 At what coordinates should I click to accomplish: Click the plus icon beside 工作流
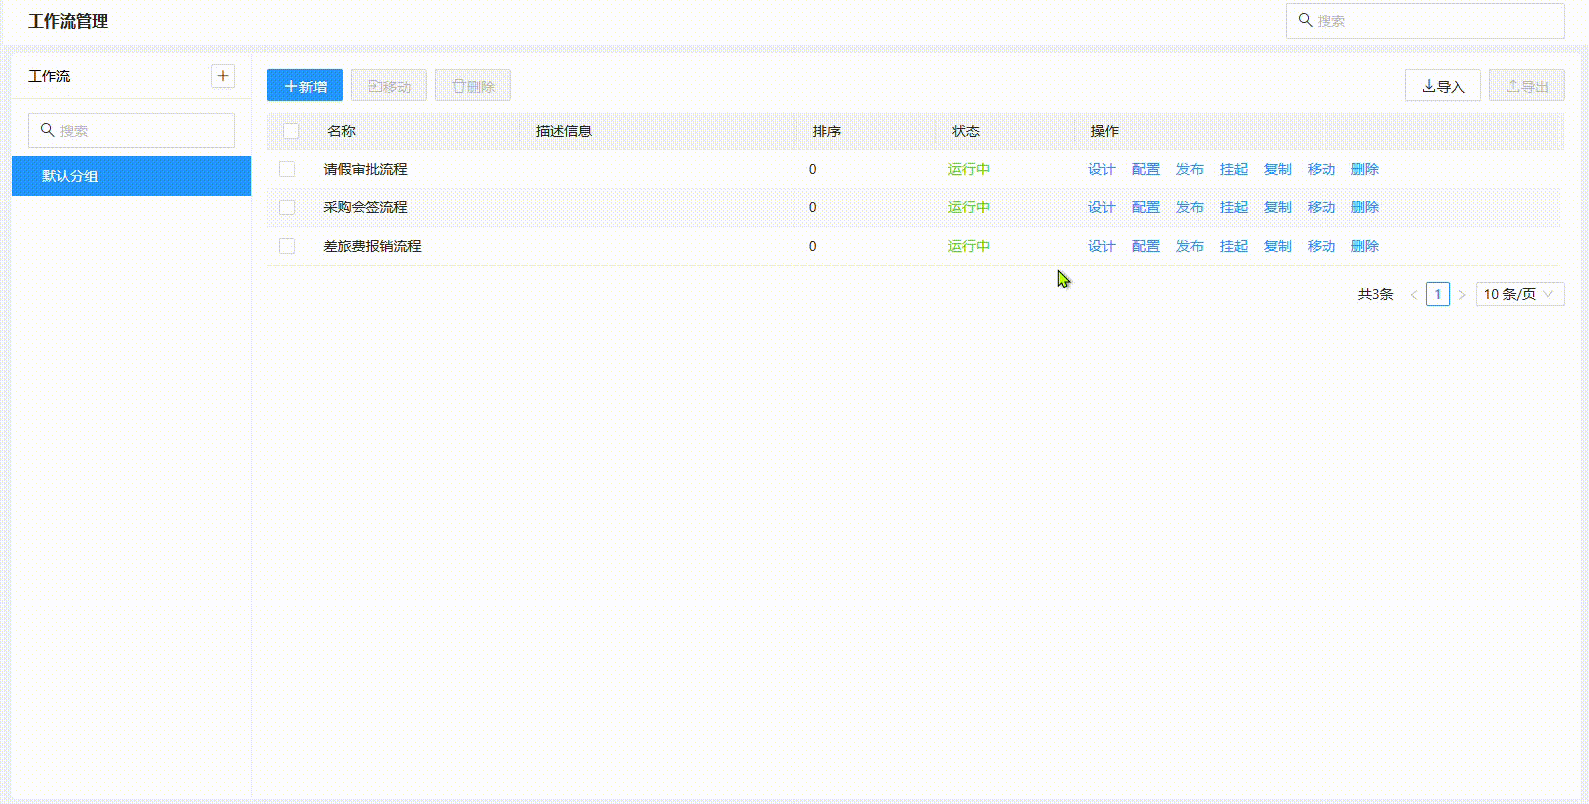click(x=223, y=76)
